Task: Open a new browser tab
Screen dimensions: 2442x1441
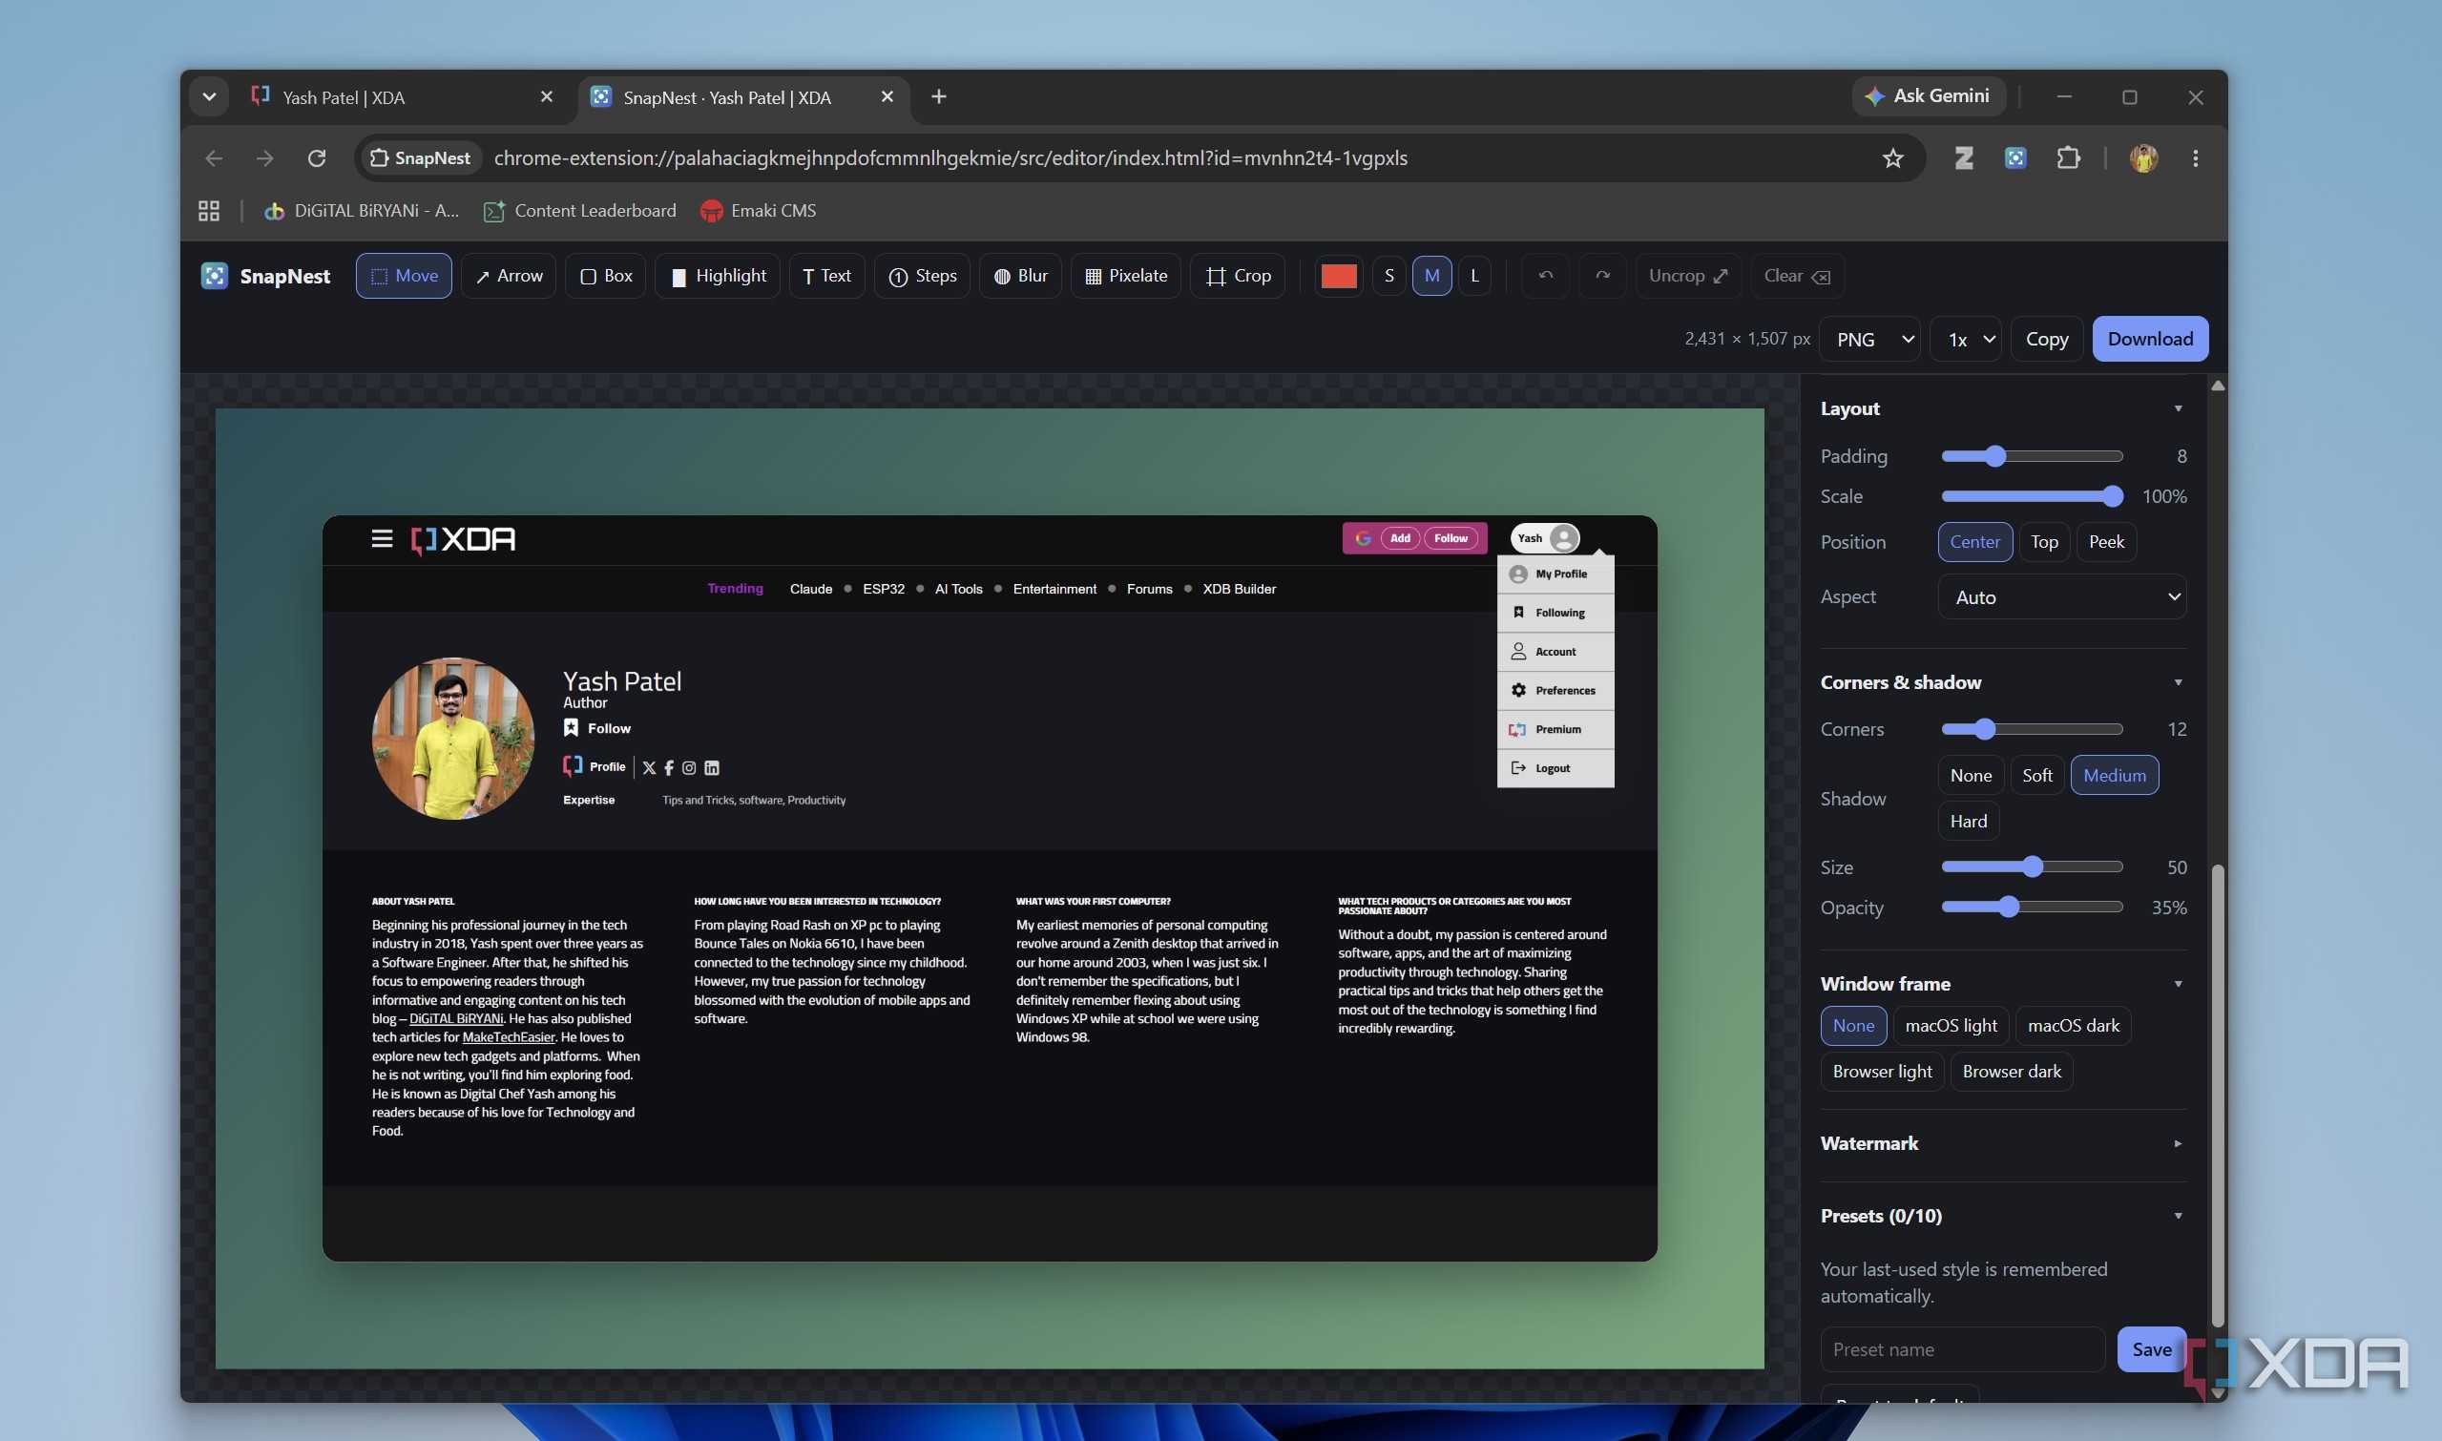Action: [939, 96]
